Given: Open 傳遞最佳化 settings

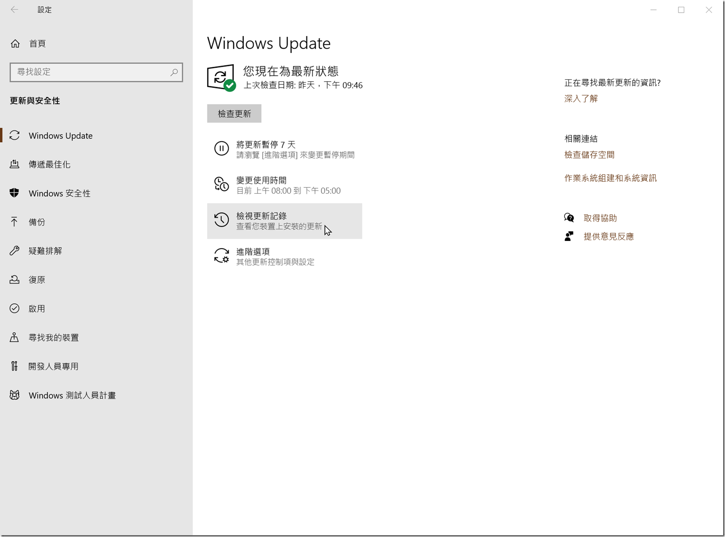Looking at the screenshot, I should click(50, 164).
